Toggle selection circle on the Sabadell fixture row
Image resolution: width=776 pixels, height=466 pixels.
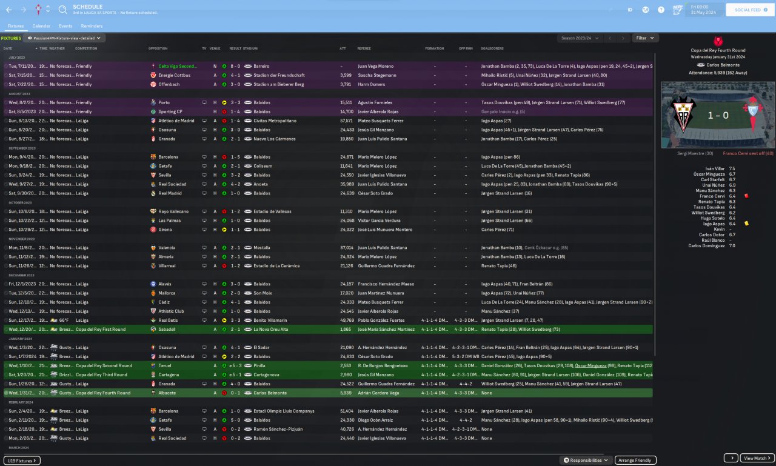click(x=6, y=330)
